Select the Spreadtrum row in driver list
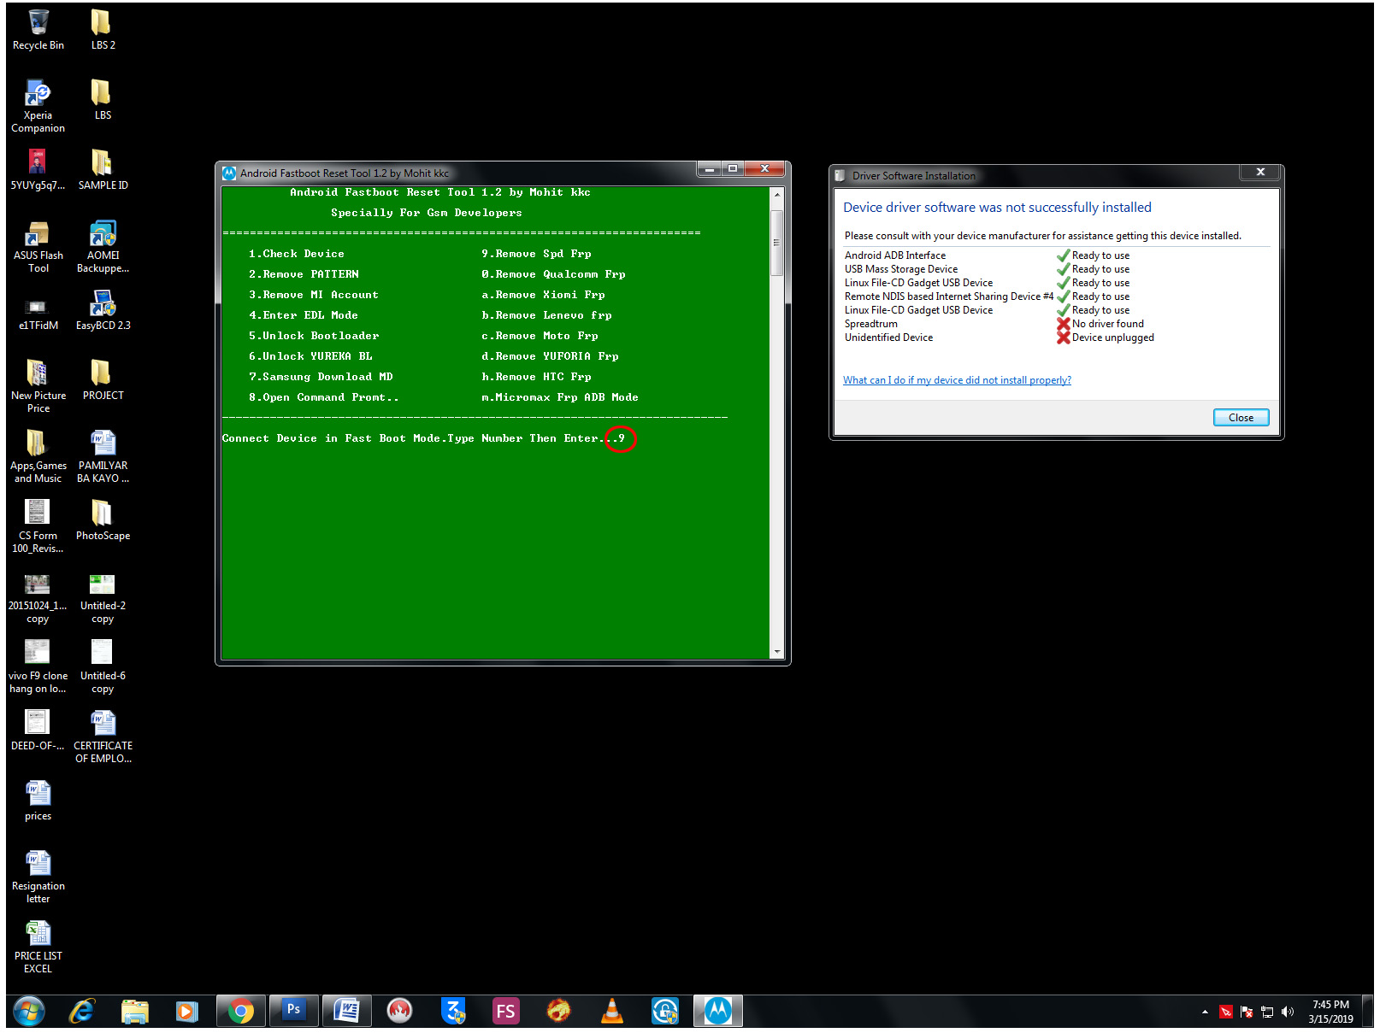The height and width of the screenshot is (1033, 1380). (x=999, y=324)
